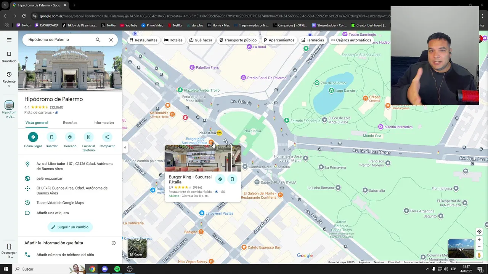The height and width of the screenshot is (274, 488).
Task: Click the directions icon on Burger King card
Action: (x=220, y=179)
